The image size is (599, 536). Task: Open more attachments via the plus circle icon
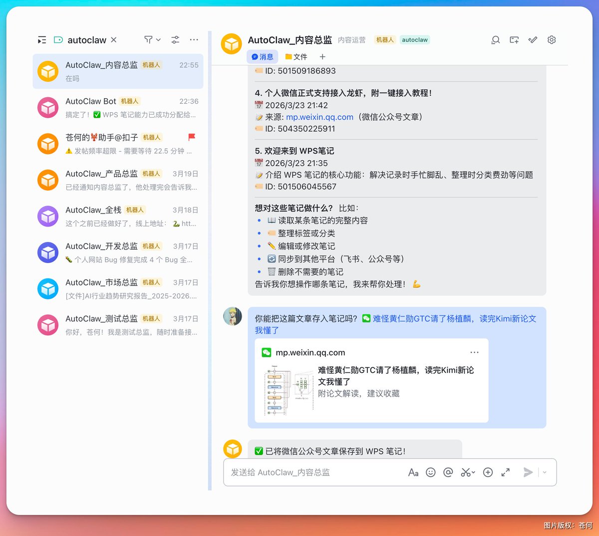[488, 472]
